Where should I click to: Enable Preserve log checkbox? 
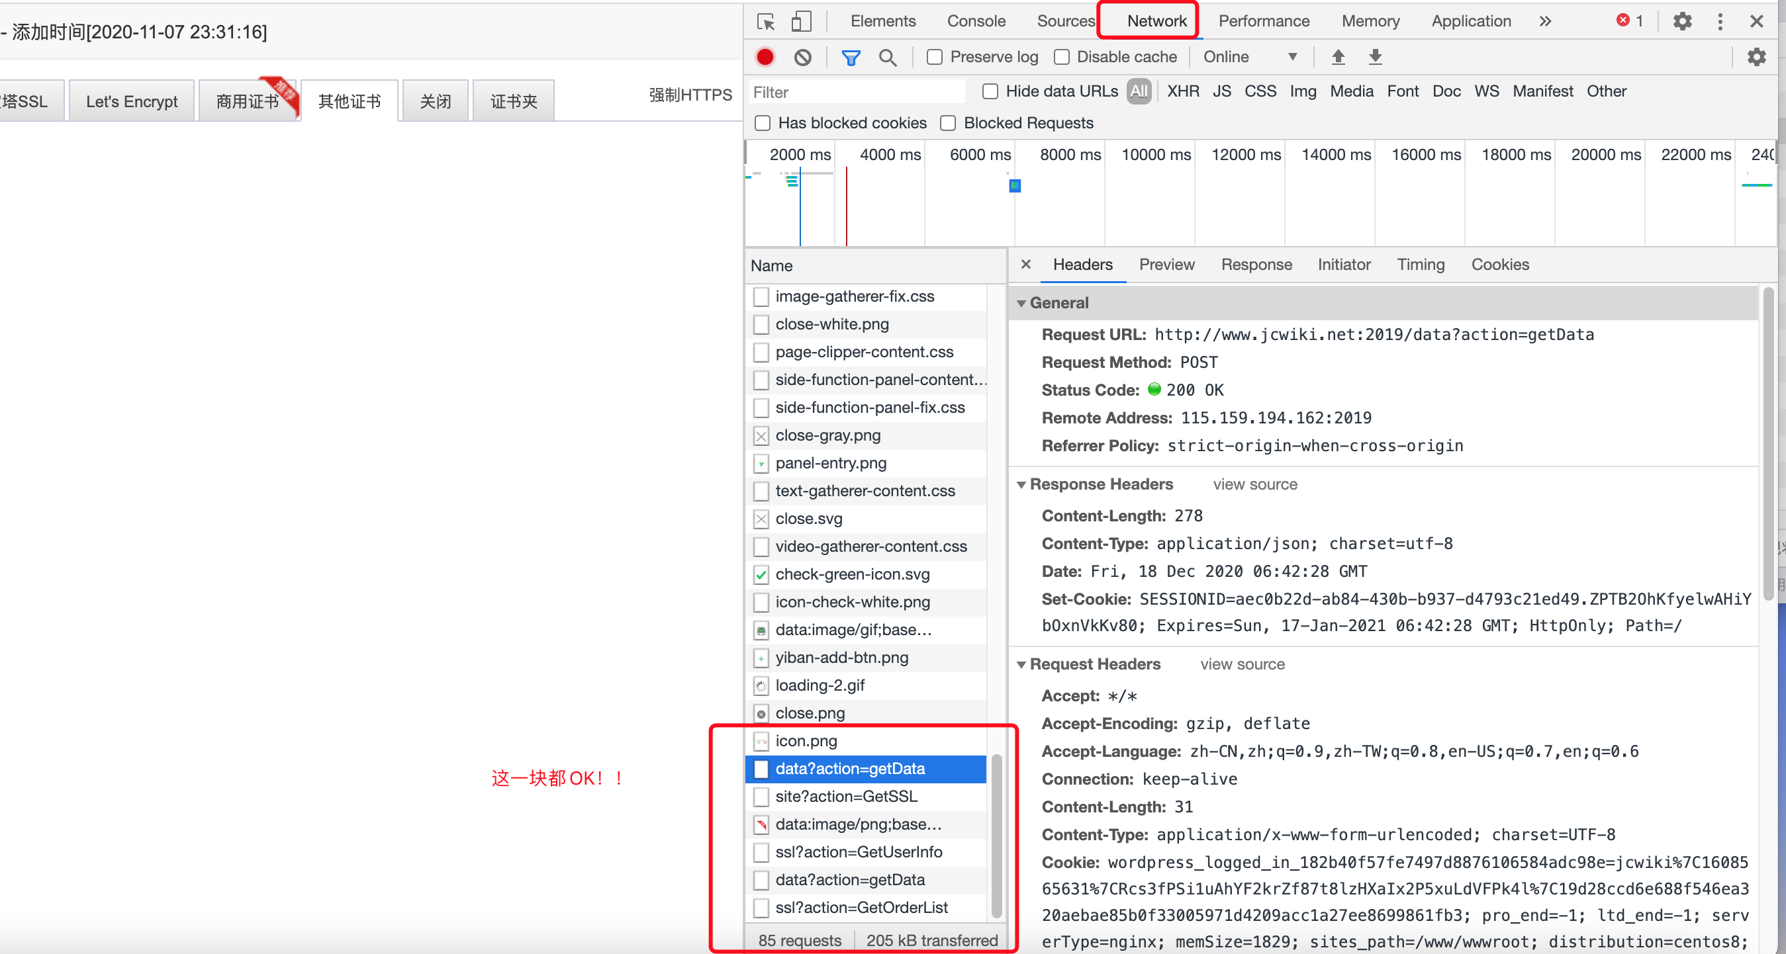point(934,57)
